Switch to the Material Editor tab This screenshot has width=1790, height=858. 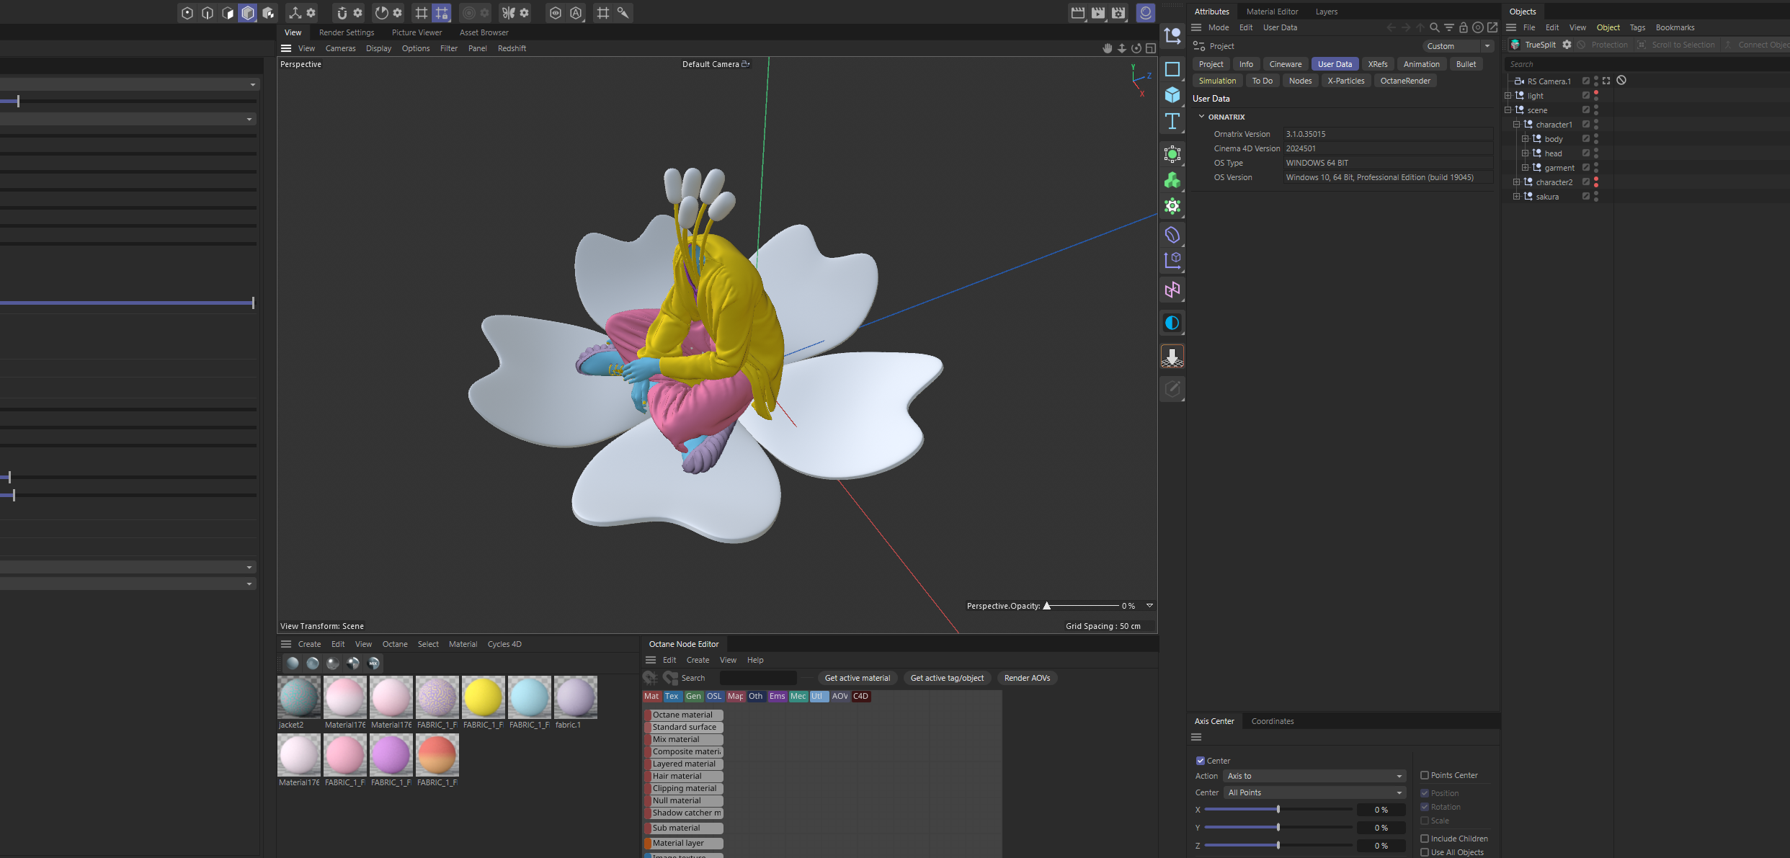pyautogui.click(x=1272, y=12)
